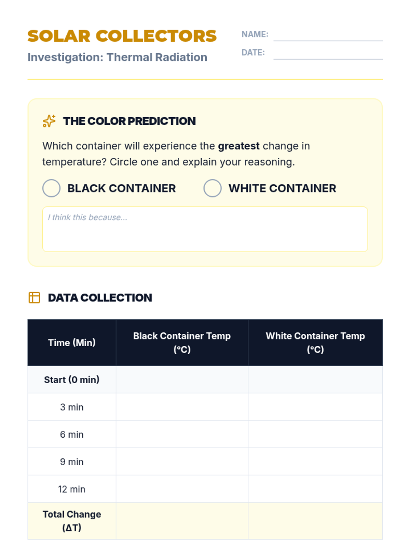Click the Date line field
Image resolution: width=410 pixels, height=547 pixels.
pos(328,54)
